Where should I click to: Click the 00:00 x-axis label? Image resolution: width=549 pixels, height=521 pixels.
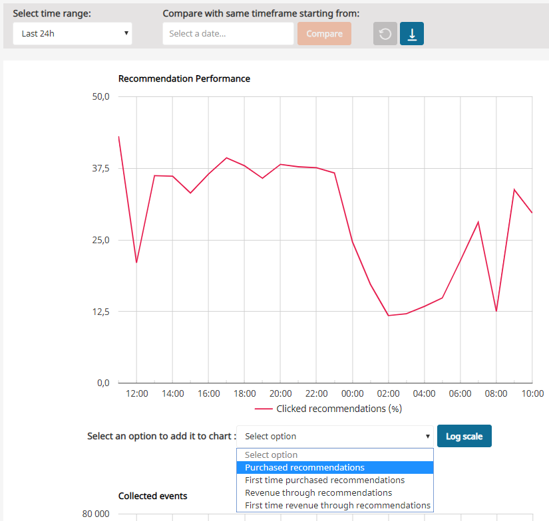click(x=352, y=393)
